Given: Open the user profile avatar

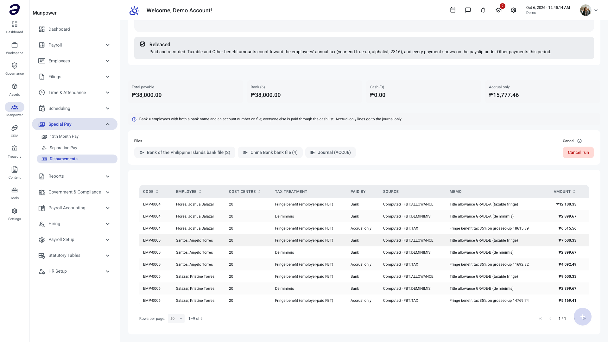Looking at the screenshot, I should (x=586, y=10).
